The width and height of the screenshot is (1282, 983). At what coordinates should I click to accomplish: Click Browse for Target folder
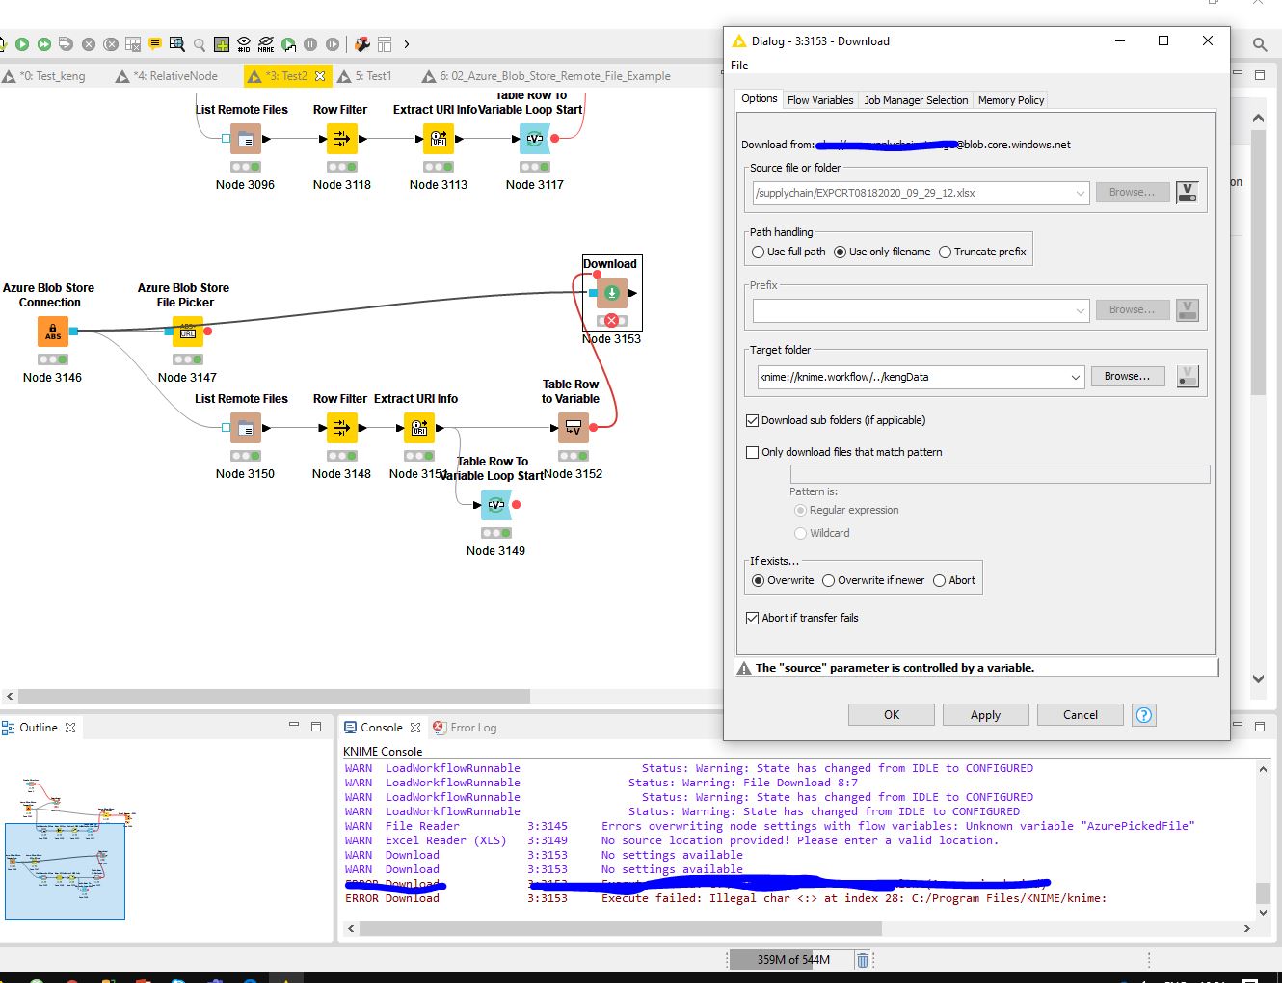coord(1127,377)
